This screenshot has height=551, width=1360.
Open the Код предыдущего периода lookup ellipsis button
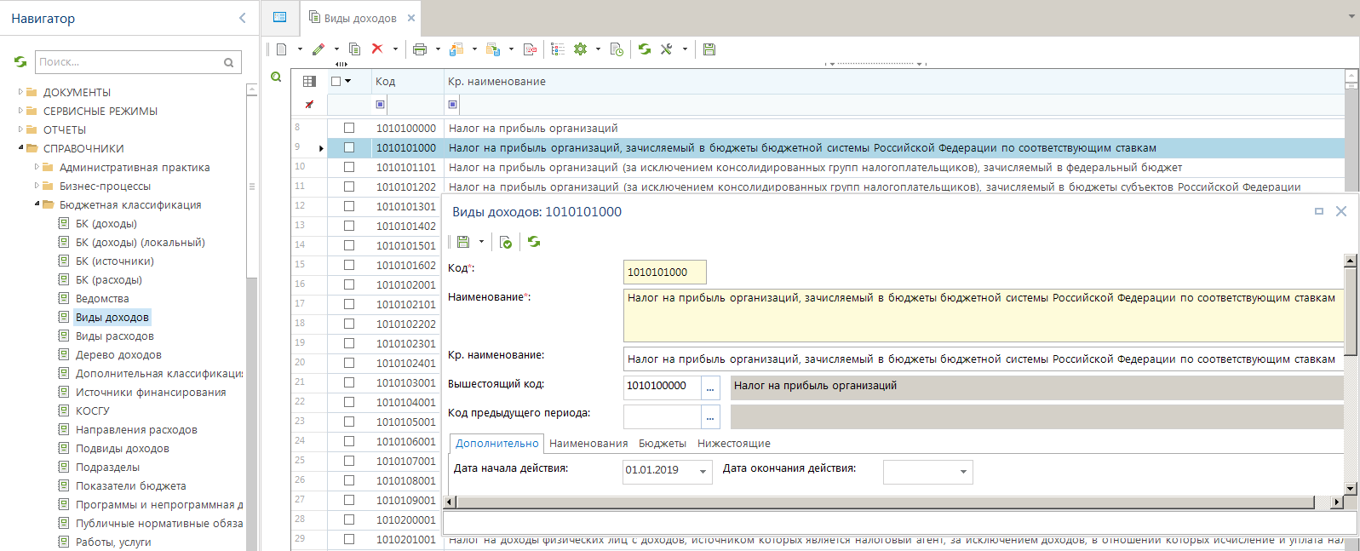(710, 416)
